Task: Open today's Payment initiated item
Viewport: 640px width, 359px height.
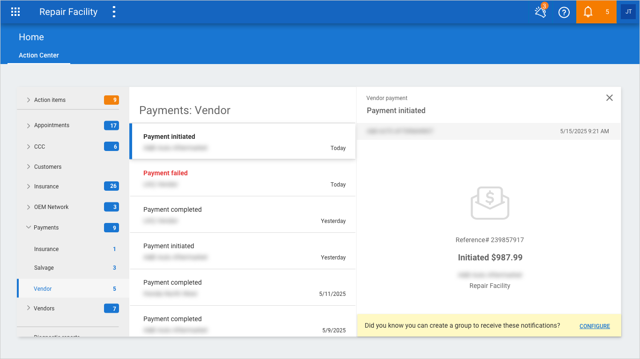Action: [x=243, y=142]
